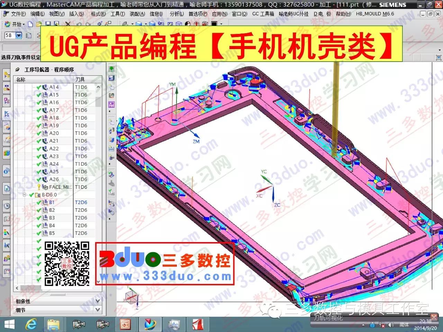Open File Explorer from taskbar

54,324
